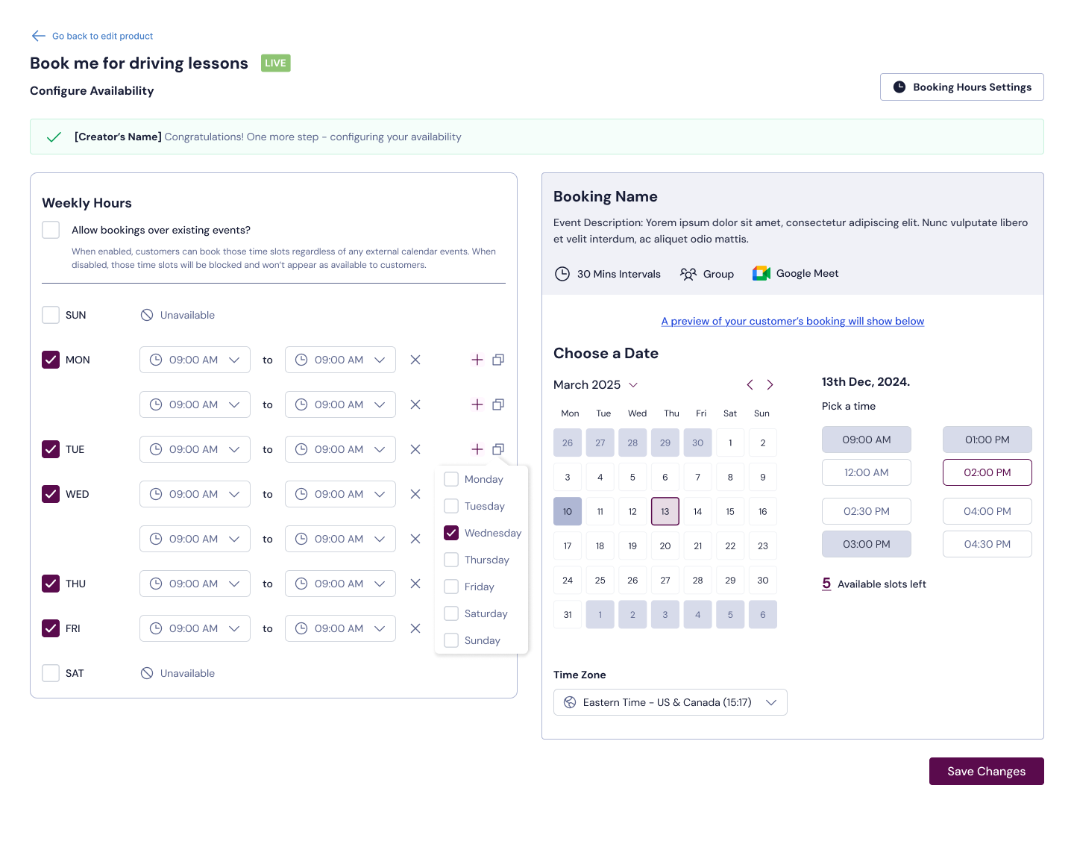
Task: Click the back arrow icon near the page title
Action: click(39, 36)
